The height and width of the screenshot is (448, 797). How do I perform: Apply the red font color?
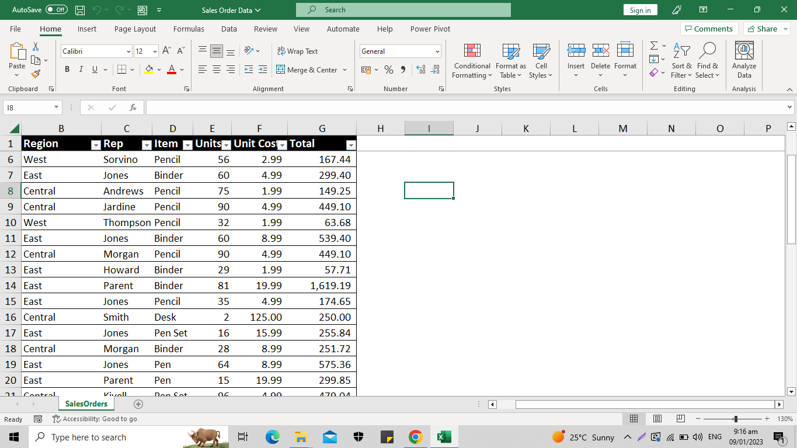click(x=172, y=70)
